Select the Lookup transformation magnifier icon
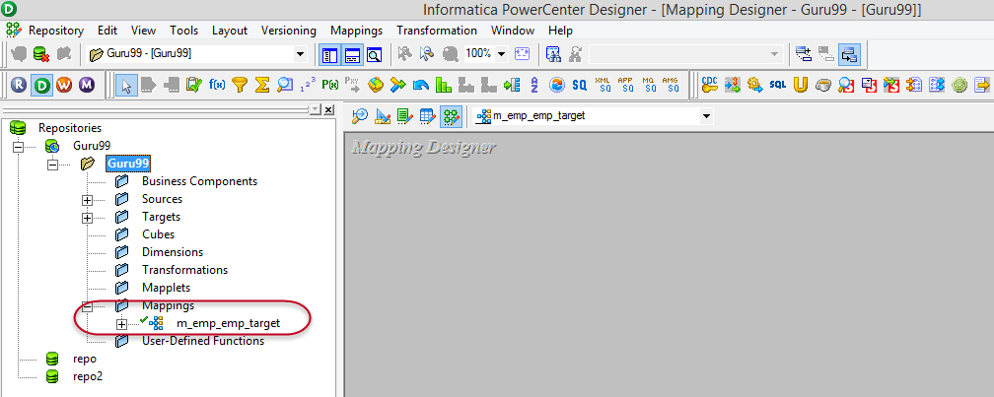The image size is (994, 397). 285,85
